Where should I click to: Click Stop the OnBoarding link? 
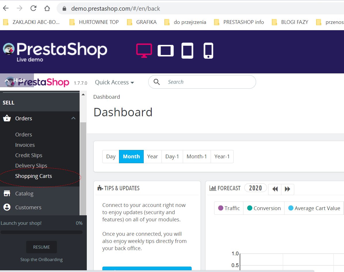coord(41,259)
